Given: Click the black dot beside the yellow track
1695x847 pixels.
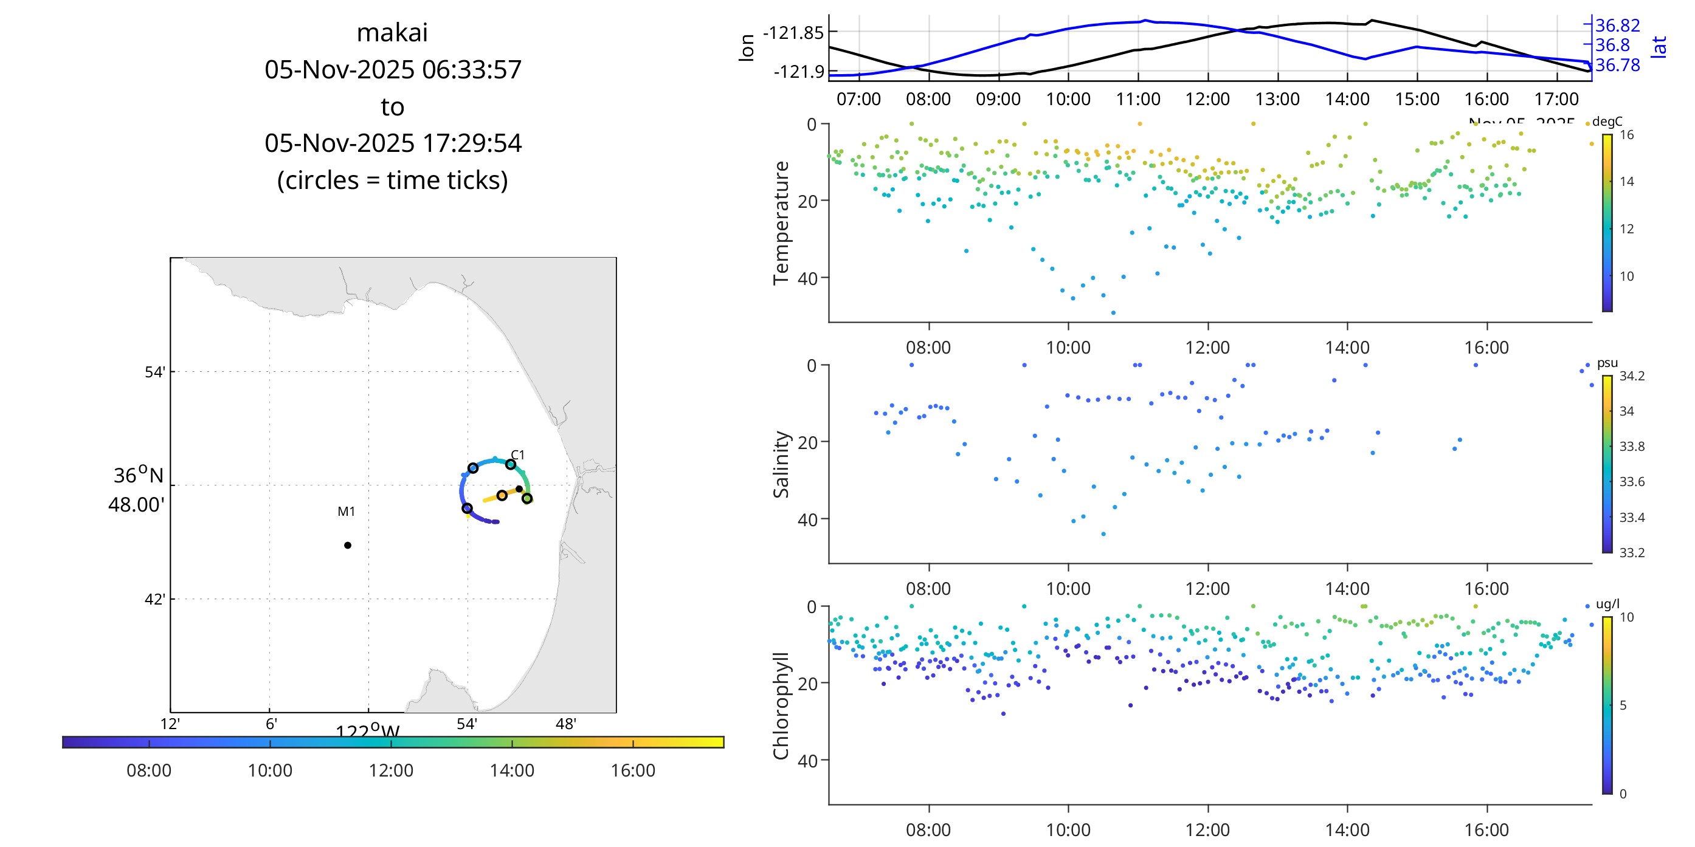Looking at the screenshot, I should pyautogui.click(x=519, y=489).
